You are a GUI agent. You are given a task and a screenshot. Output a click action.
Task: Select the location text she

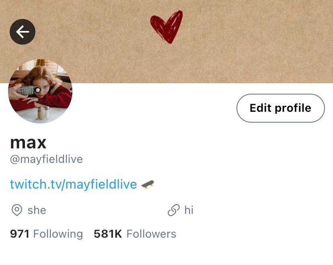[37, 210]
